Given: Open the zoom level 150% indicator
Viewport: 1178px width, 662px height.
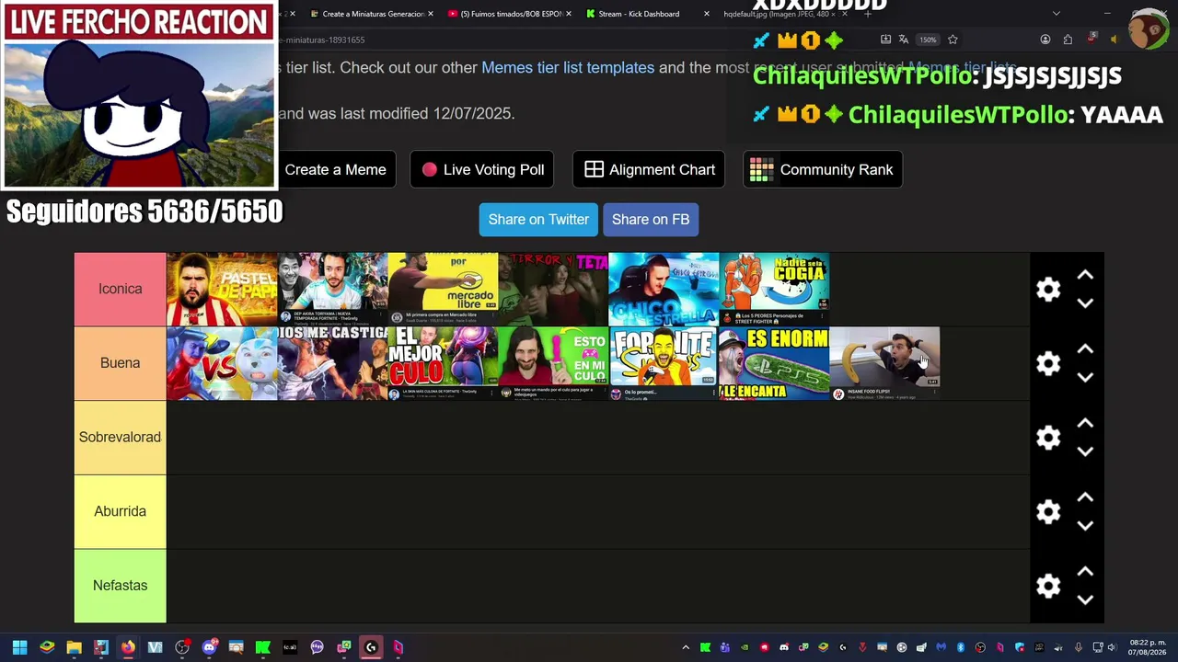Looking at the screenshot, I should [928, 40].
